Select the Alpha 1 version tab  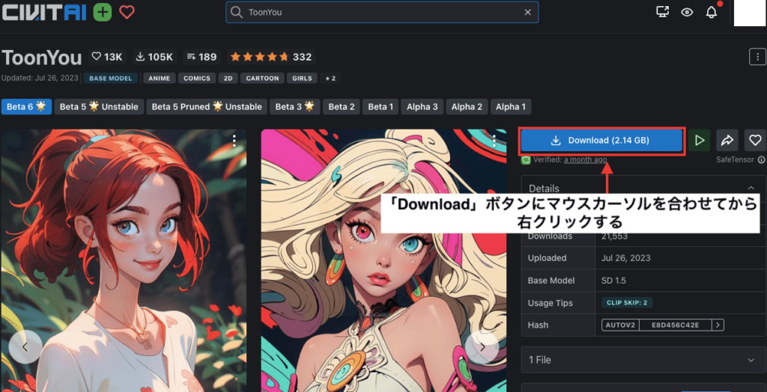pyautogui.click(x=511, y=106)
